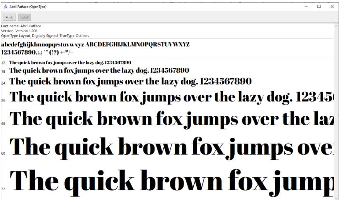Click the size label '72'

tap(3, 189)
